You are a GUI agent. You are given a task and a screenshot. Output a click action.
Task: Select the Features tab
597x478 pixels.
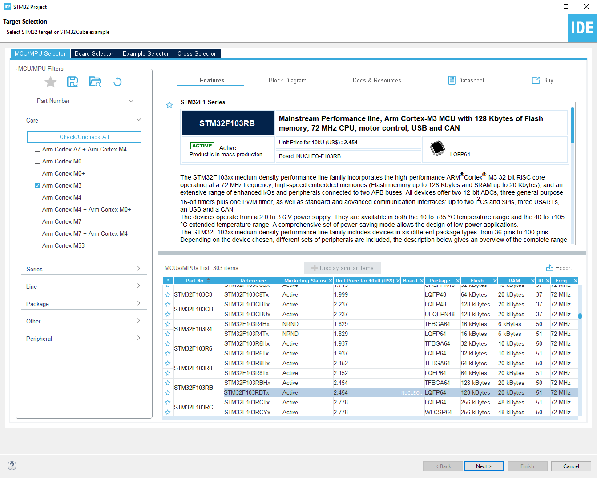(212, 80)
